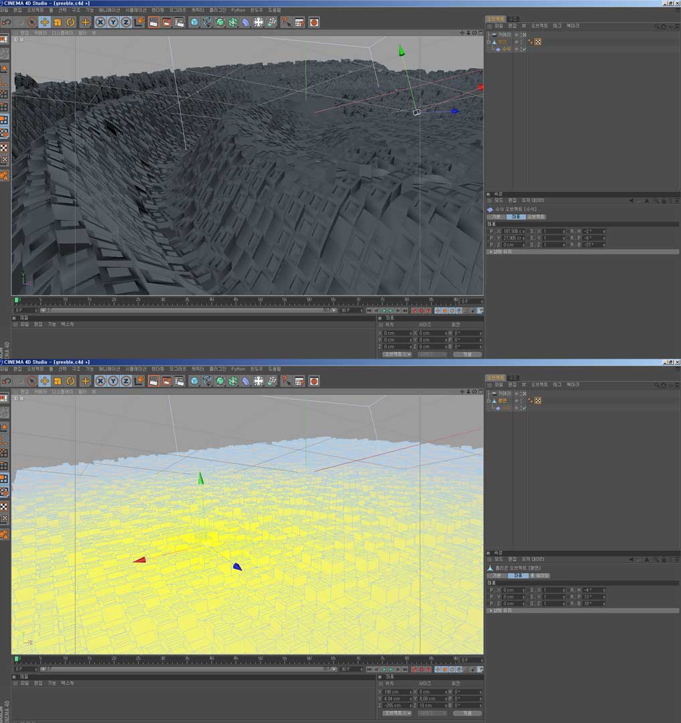This screenshot has width=681, height=723.
Task: Toggle visibility dot of camera object in top window
Action: [x=516, y=35]
